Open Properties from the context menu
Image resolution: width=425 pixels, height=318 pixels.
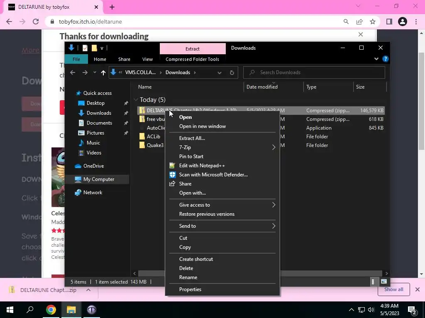click(x=222, y=289)
